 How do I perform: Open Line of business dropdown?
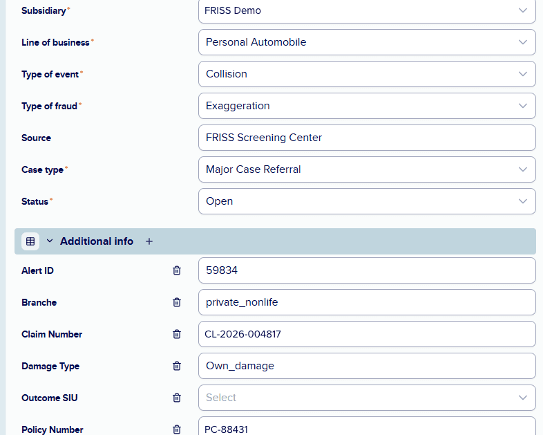pyautogui.click(x=367, y=42)
